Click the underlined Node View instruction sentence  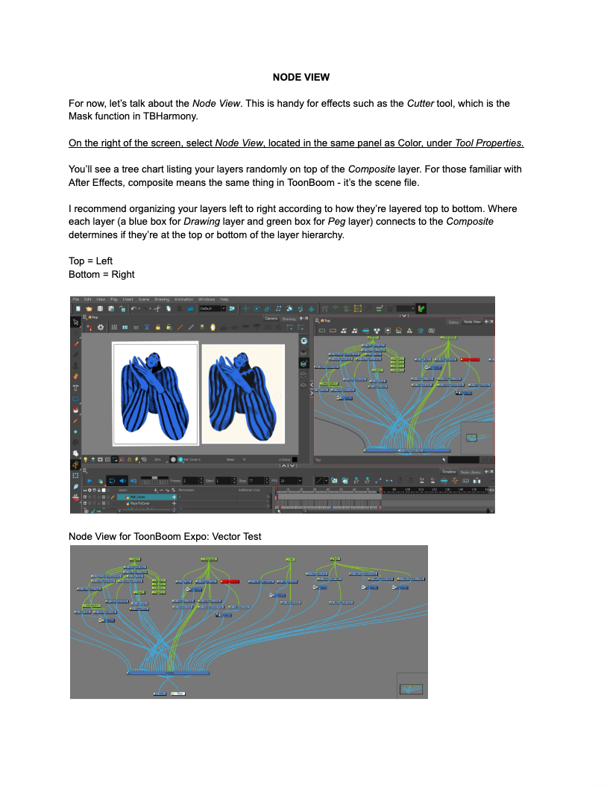[x=296, y=143]
